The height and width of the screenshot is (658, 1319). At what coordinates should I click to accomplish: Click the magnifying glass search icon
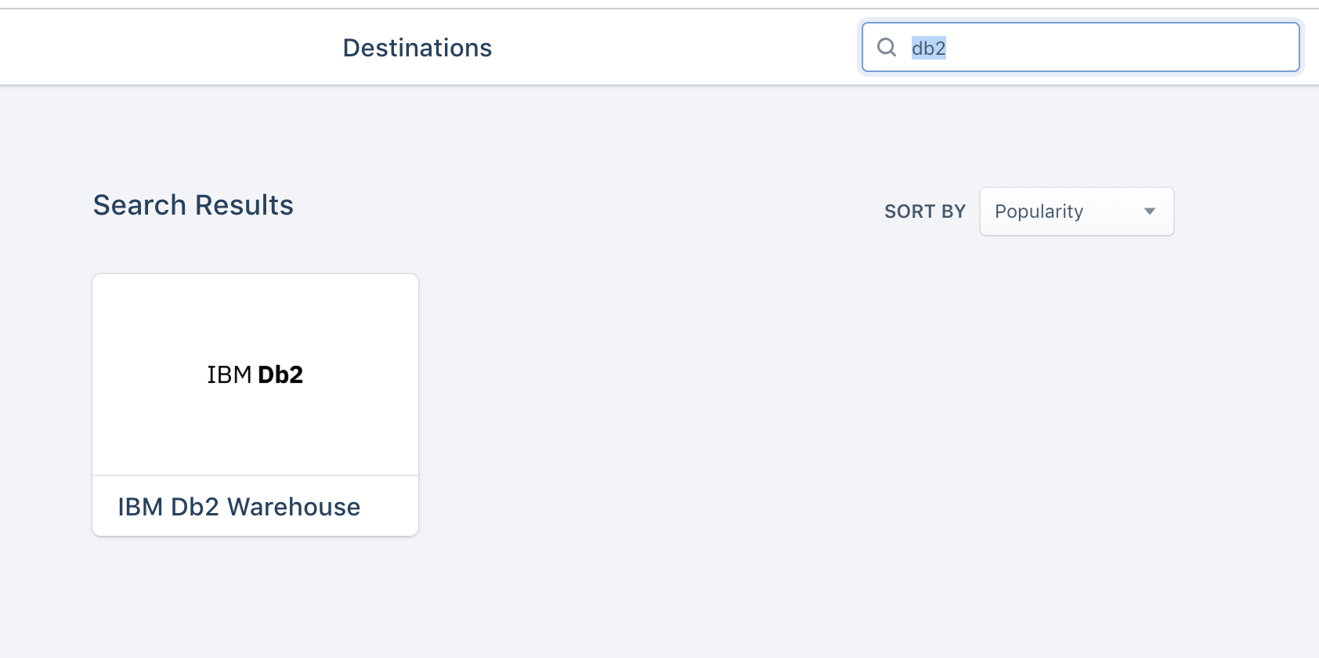click(887, 48)
